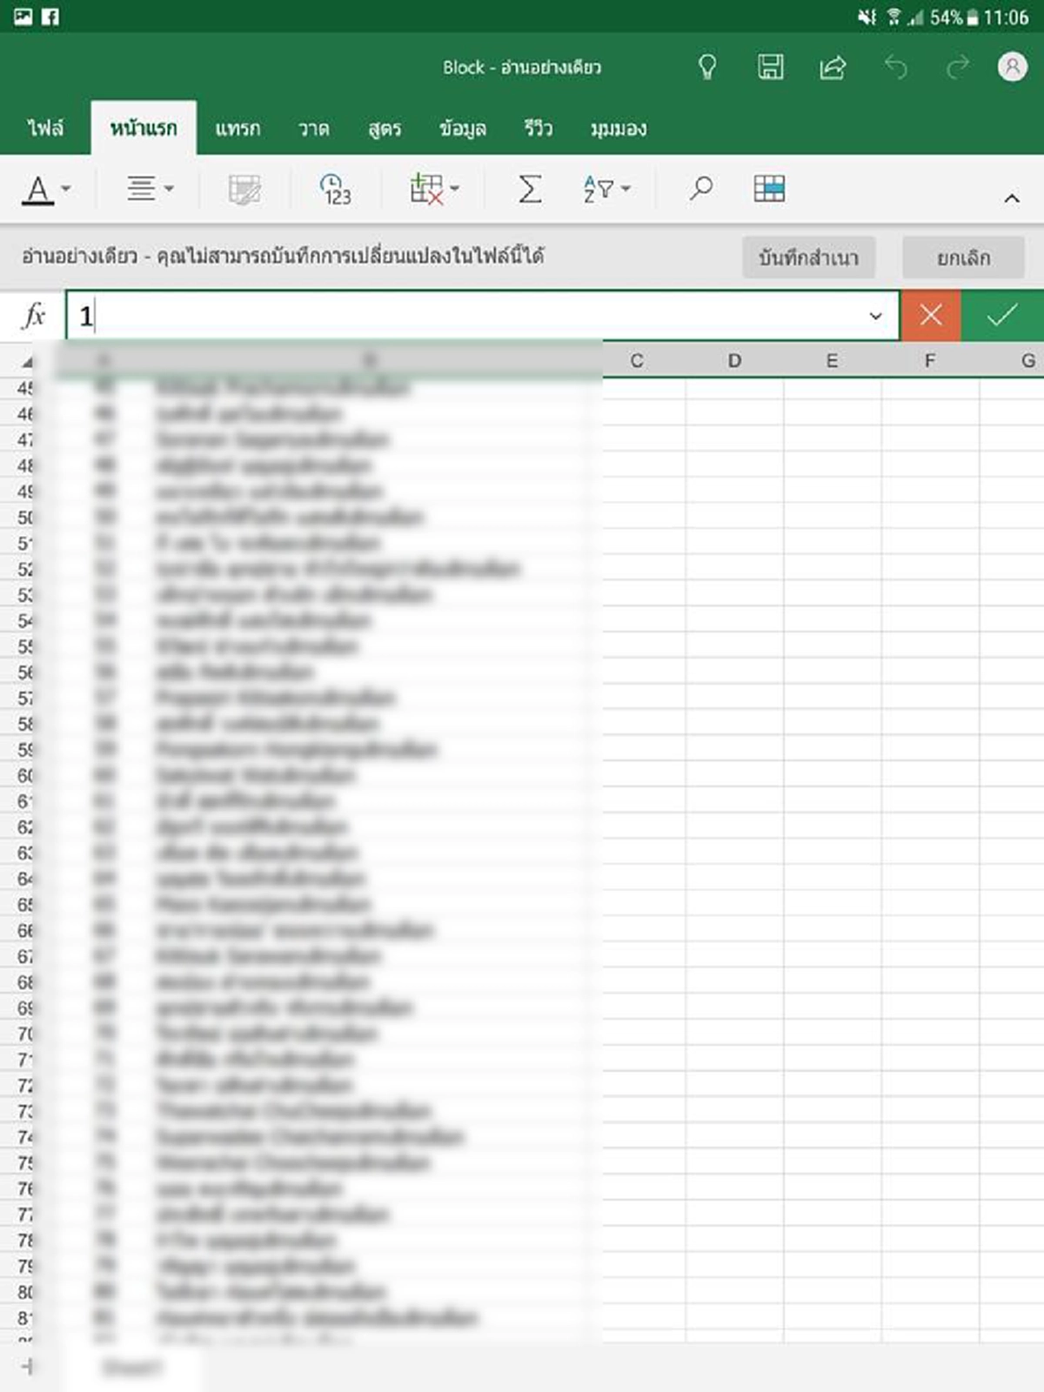Expand the formula bar chevron
Screen dimensions: 1044x1392
[x=875, y=316]
